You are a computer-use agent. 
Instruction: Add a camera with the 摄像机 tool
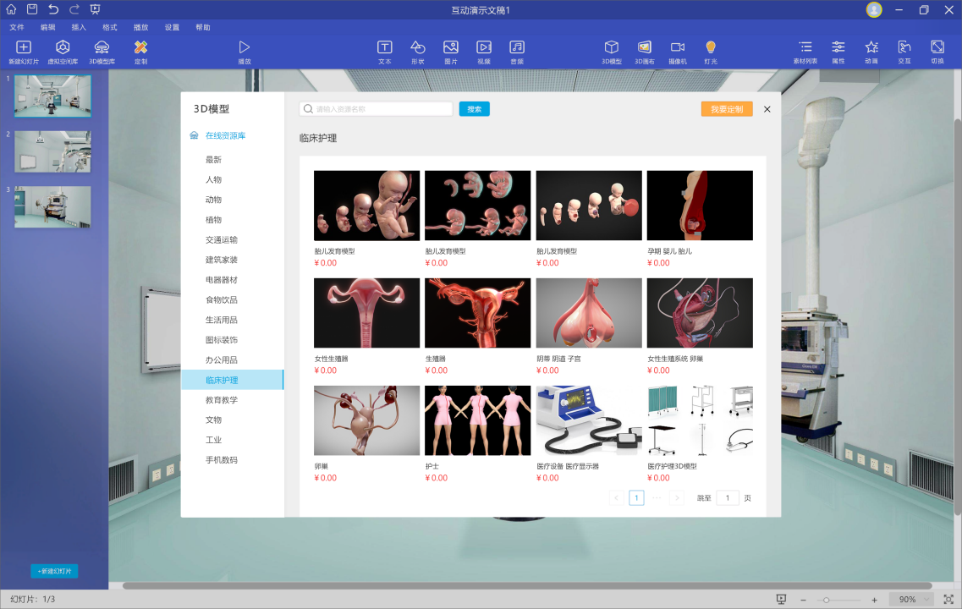point(678,52)
